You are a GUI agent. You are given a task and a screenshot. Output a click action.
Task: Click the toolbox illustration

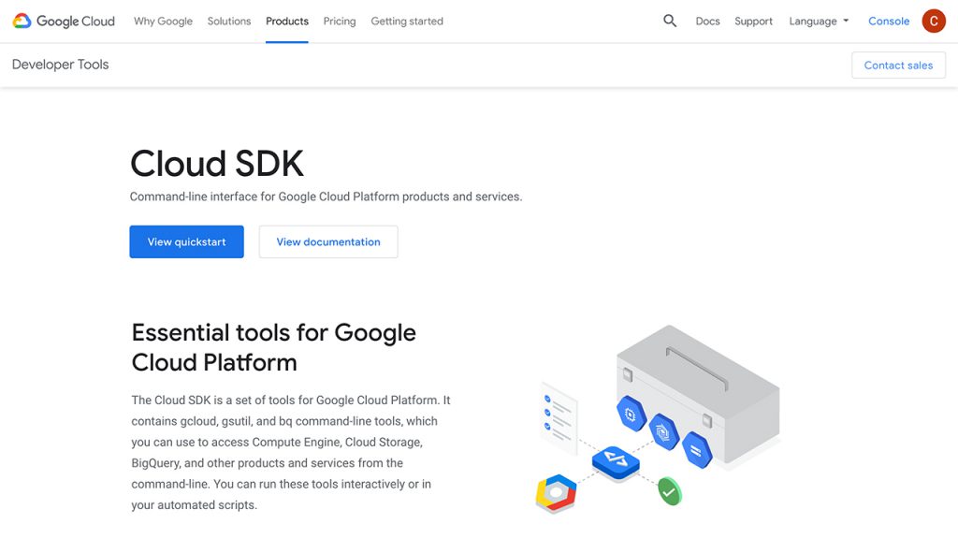tap(698, 394)
